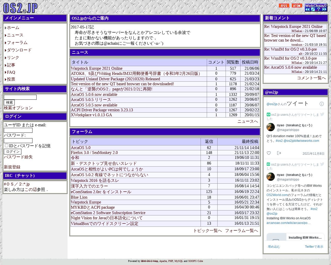Open ニュース in main menu

[15, 35]
